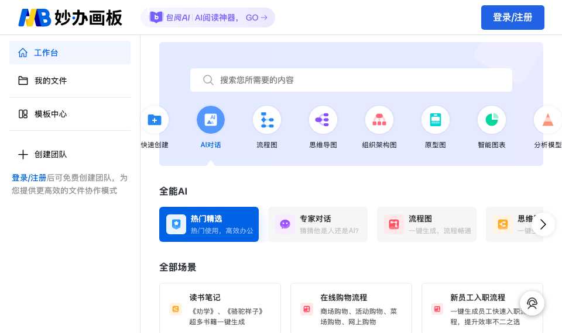Open 我的文件 in the sidebar

(x=70, y=81)
